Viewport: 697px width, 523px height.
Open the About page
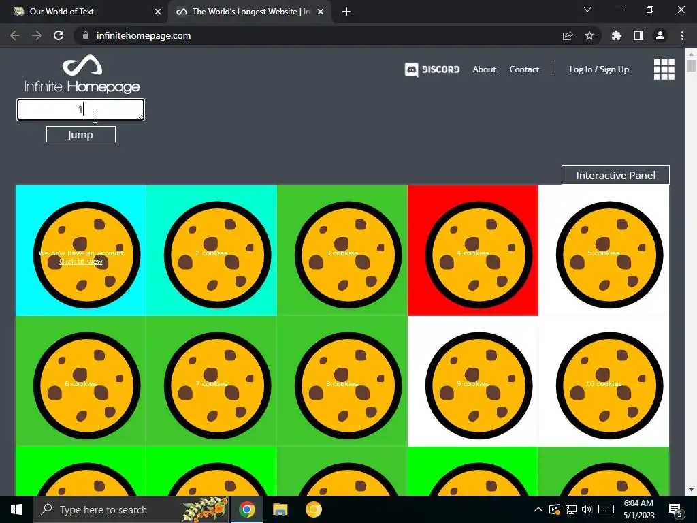484,69
